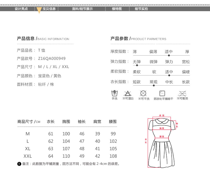Click the do not iron (不可熨烫) icon
The width and height of the screenshot is (210, 172).
pos(182,93)
